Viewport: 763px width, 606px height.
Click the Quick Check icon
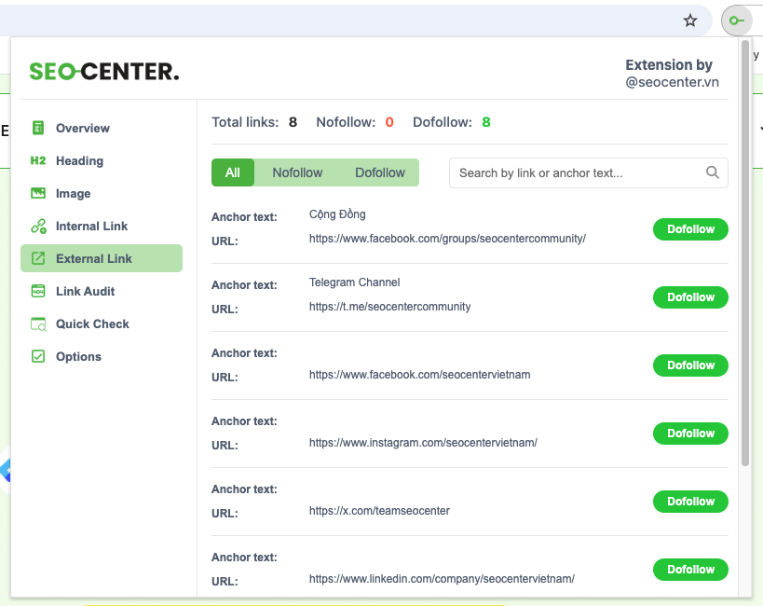(x=38, y=324)
